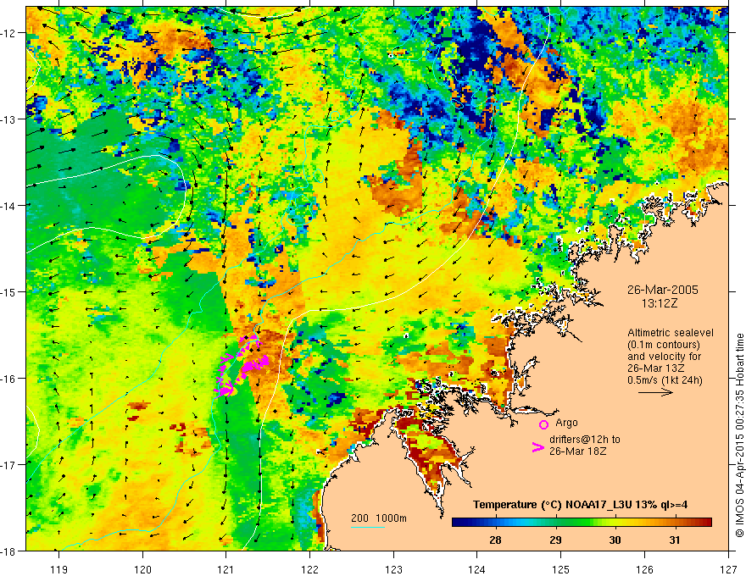746x576 pixels.
Task: Click the '200 1000m' bathymetry label
Action: 379,518
